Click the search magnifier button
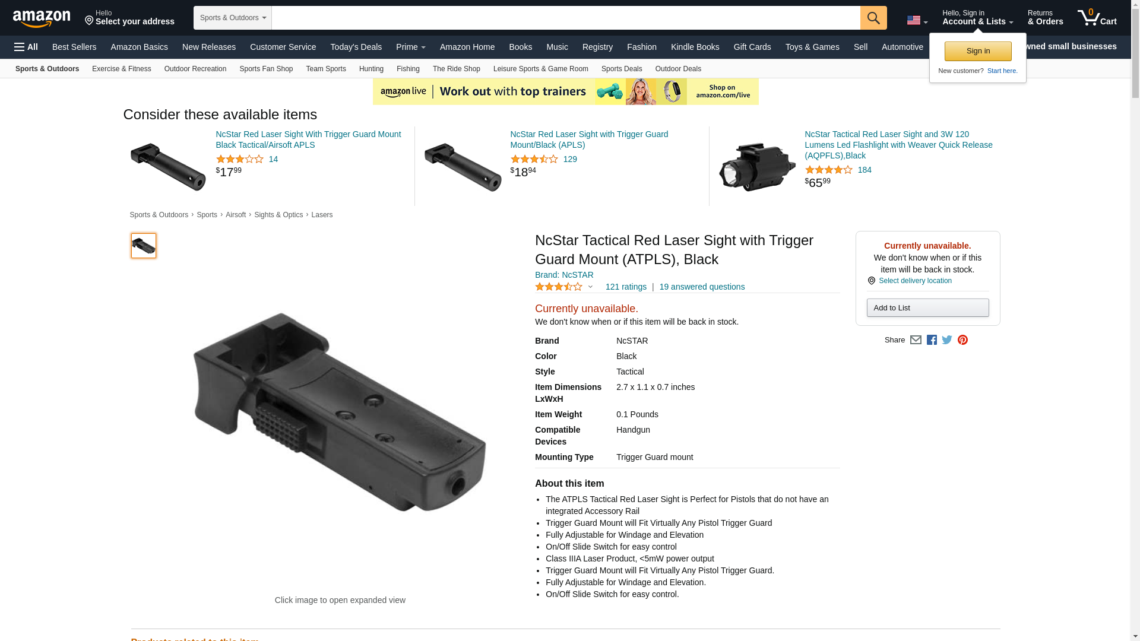The width and height of the screenshot is (1140, 641). pyautogui.click(x=873, y=18)
